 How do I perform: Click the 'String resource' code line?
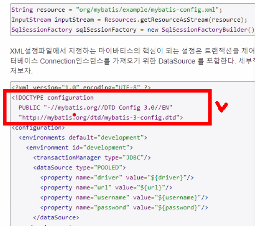(117, 10)
